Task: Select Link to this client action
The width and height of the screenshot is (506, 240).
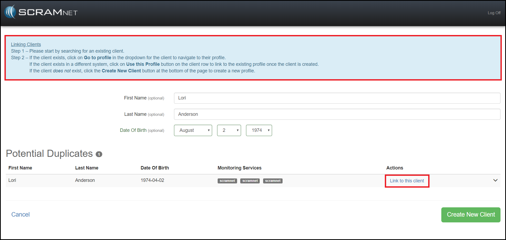Action: (407, 181)
